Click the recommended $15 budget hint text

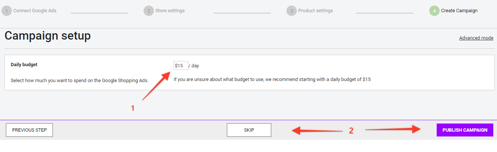(x=272, y=79)
